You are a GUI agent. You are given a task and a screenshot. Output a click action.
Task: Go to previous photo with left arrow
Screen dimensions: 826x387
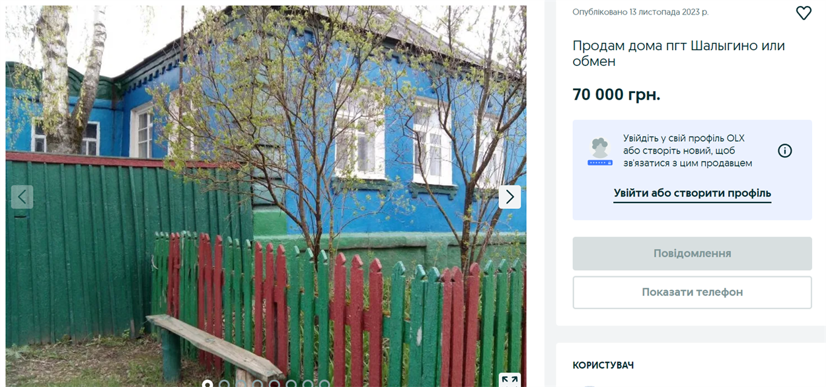pyautogui.click(x=22, y=196)
